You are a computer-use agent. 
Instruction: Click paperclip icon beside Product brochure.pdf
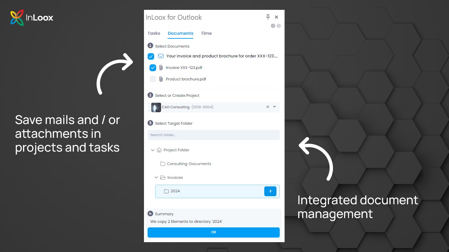point(161,79)
